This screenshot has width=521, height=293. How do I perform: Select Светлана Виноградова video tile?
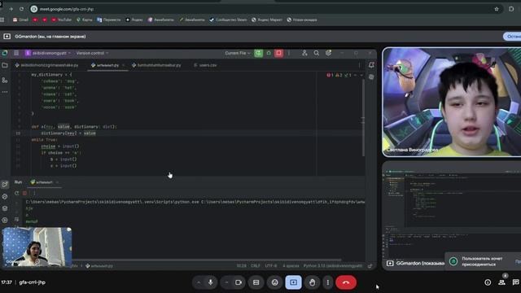(452, 102)
